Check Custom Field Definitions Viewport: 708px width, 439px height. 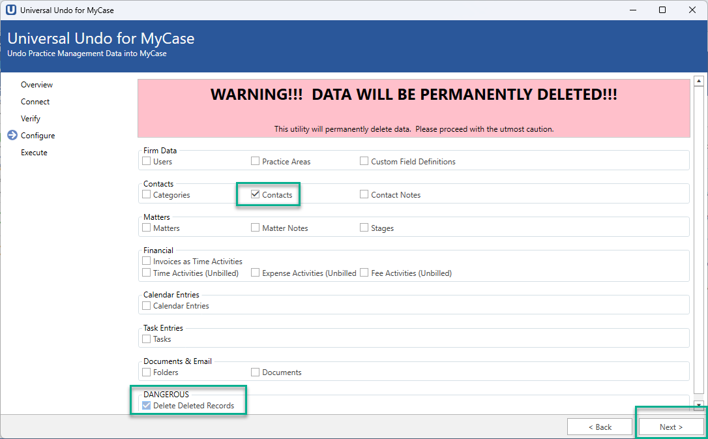(x=364, y=160)
